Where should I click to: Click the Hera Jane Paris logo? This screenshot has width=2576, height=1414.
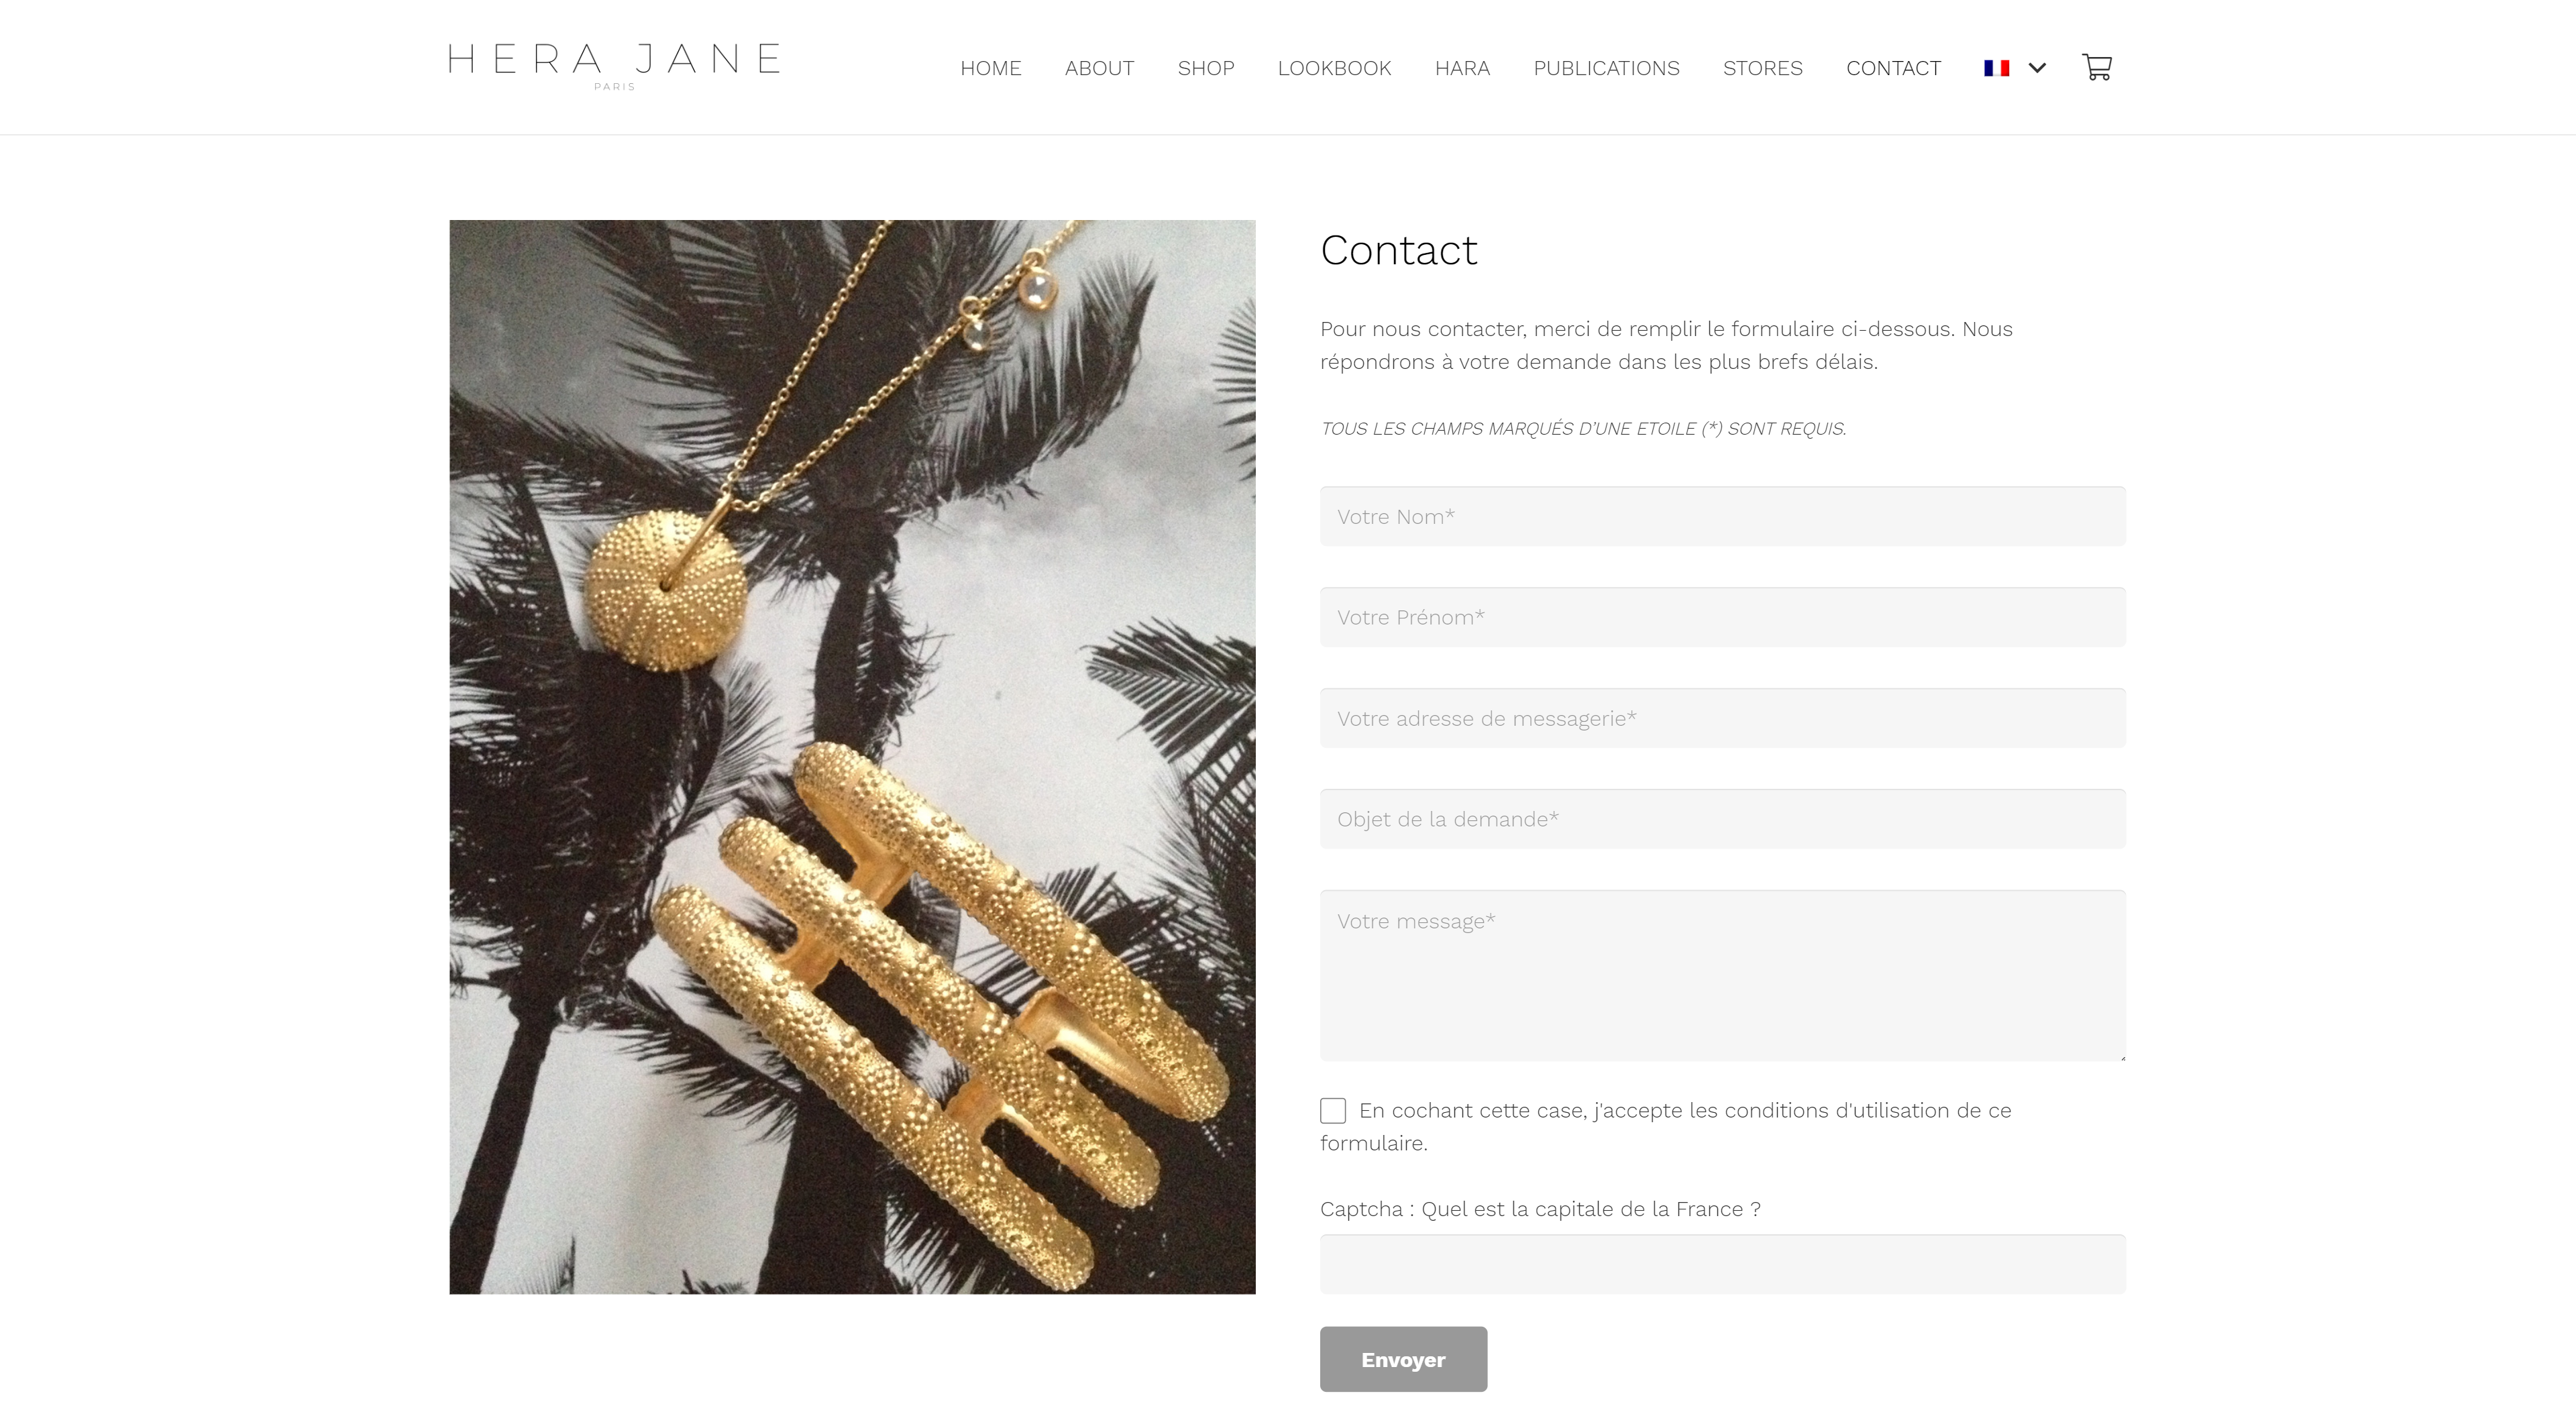coord(614,66)
